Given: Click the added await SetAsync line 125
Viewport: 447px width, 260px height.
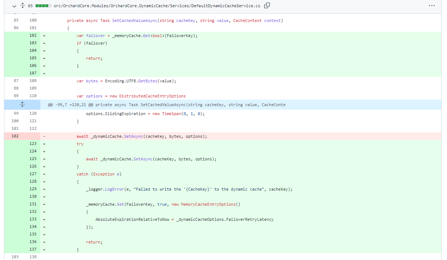Looking at the screenshot, I should click(151, 159).
